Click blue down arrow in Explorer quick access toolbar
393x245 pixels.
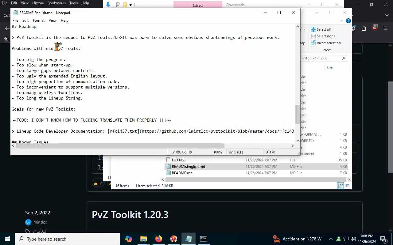(108, 5)
